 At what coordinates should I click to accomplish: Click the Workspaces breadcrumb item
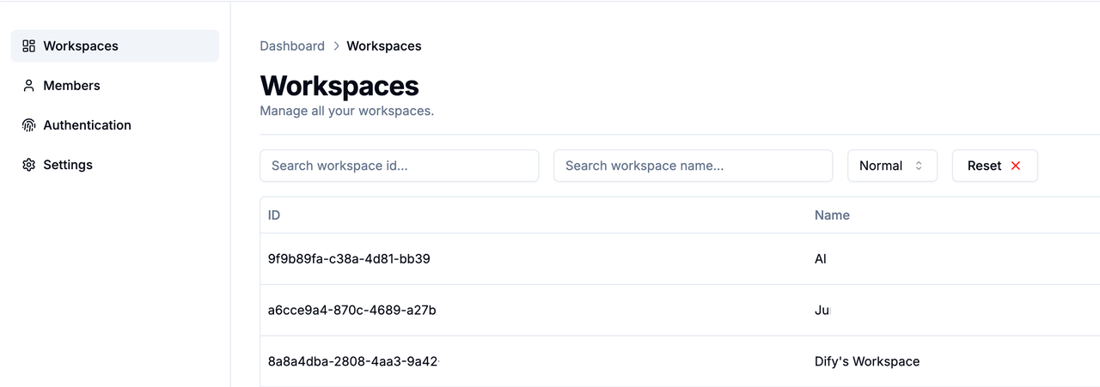(384, 46)
